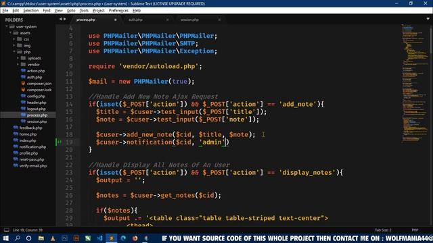Collapse the php folder arrow

coord(14,52)
